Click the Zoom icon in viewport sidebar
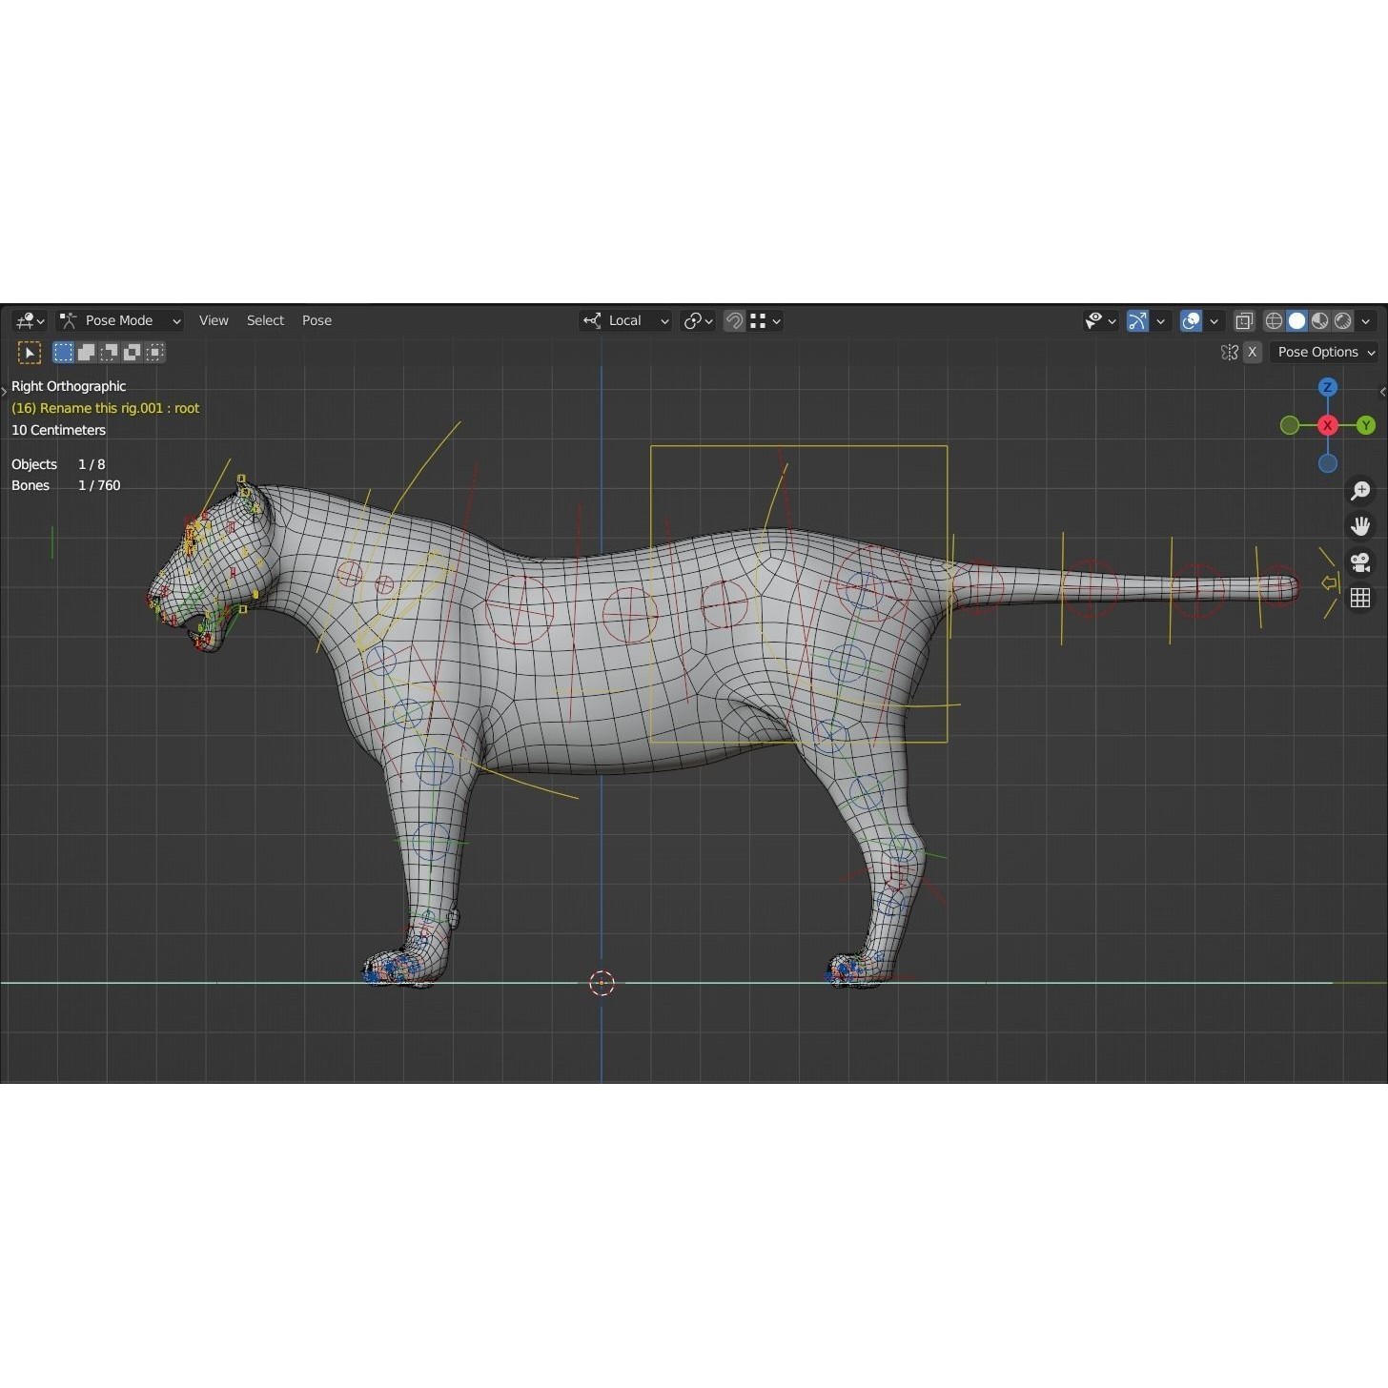 (x=1360, y=490)
